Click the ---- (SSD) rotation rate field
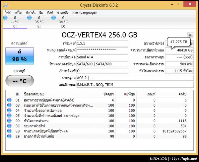 pyautogui.click(x=179, y=57)
